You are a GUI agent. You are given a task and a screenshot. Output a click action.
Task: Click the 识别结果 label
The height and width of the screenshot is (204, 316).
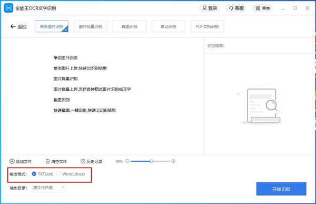click(216, 46)
